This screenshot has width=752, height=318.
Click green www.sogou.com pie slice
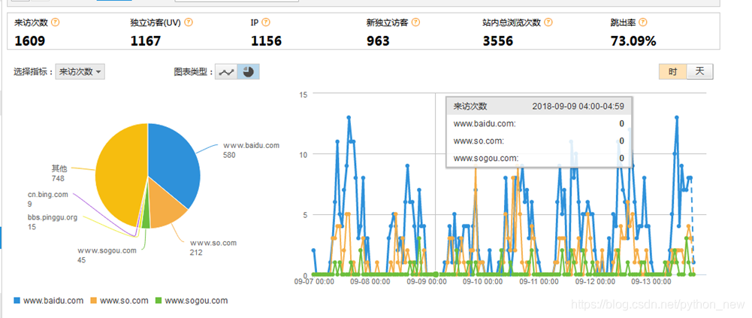pyautogui.click(x=146, y=220)
